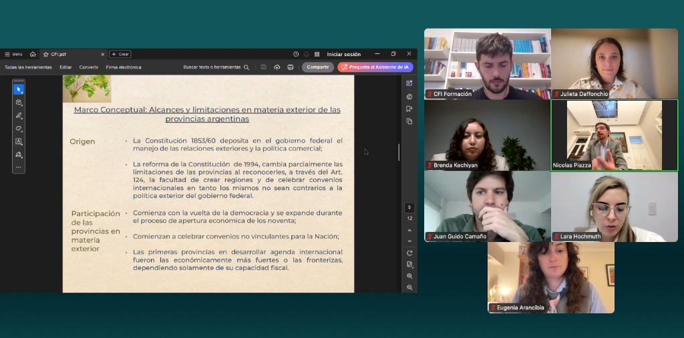Click the cloud upload icon
The height and width of the screenshot is (338, 684).
[x=277, y=67]
